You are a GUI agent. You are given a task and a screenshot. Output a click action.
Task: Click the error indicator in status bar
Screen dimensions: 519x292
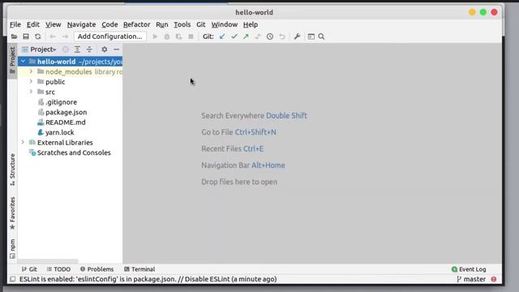(494, 279)
